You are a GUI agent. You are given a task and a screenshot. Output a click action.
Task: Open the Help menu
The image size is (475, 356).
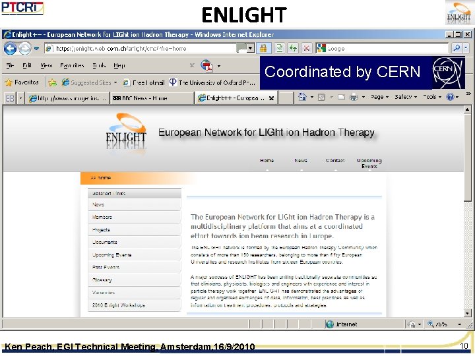[119, 65]
